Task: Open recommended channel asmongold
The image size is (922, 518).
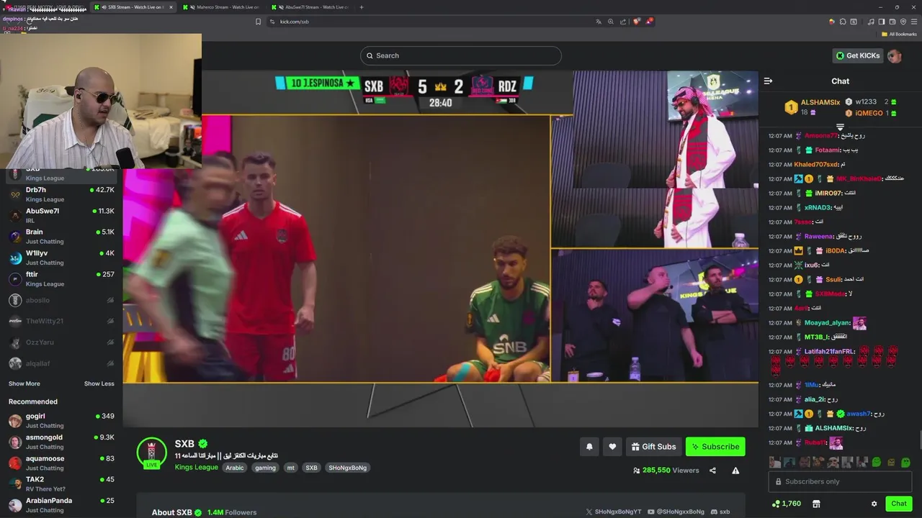Action: pyautogui.click(x=61, y=442)
